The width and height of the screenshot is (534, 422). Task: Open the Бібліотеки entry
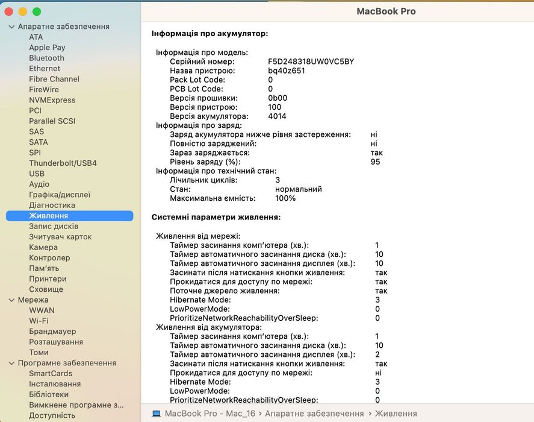pyautogui.click(x=49, y=394)
